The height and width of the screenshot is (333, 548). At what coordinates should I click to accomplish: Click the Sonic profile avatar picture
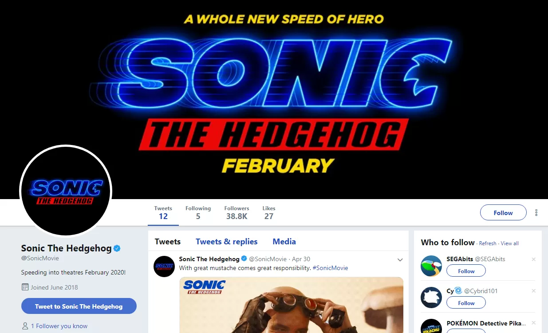tap(66, 191)
